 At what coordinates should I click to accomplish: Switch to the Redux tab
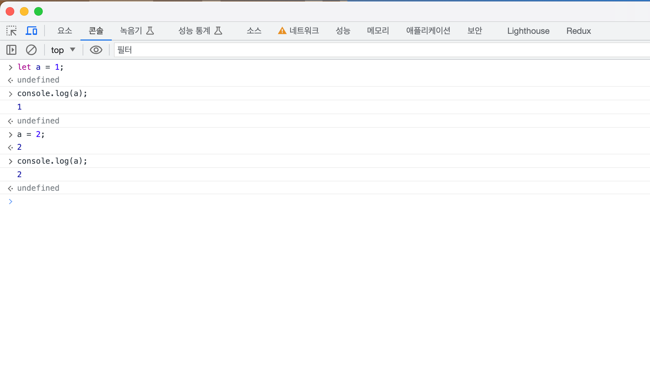(578, 31)
